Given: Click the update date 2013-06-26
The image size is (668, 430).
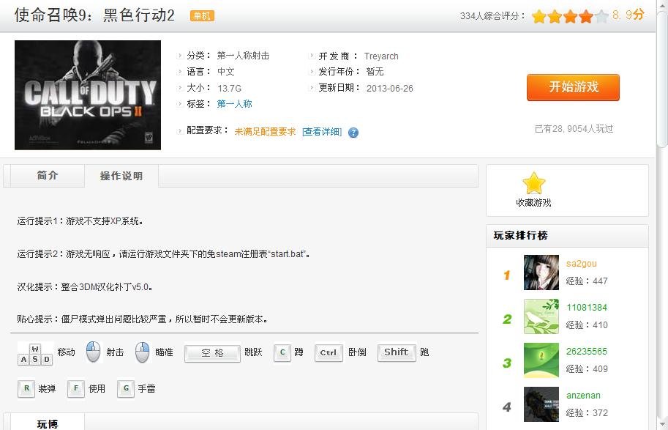Looking at the screenshot, I should point(390,89).
